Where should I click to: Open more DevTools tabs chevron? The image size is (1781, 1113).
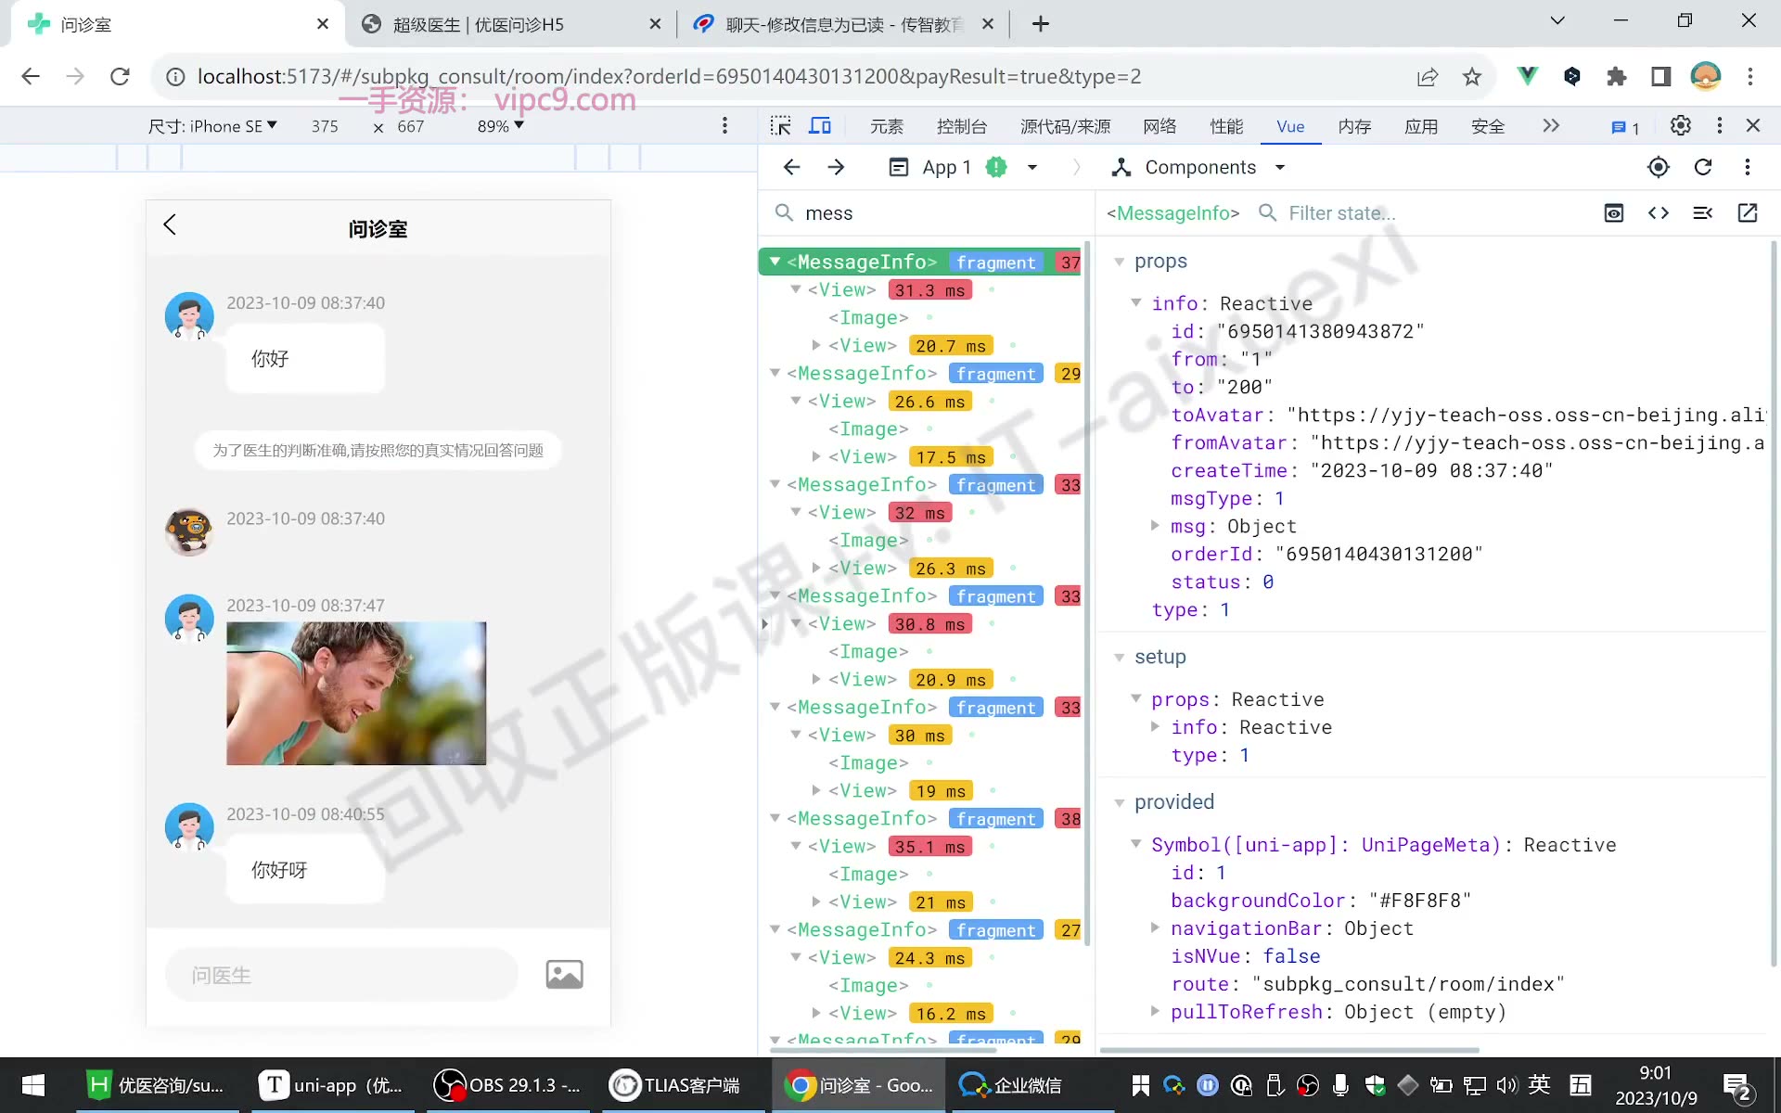tap(1551, 125)
